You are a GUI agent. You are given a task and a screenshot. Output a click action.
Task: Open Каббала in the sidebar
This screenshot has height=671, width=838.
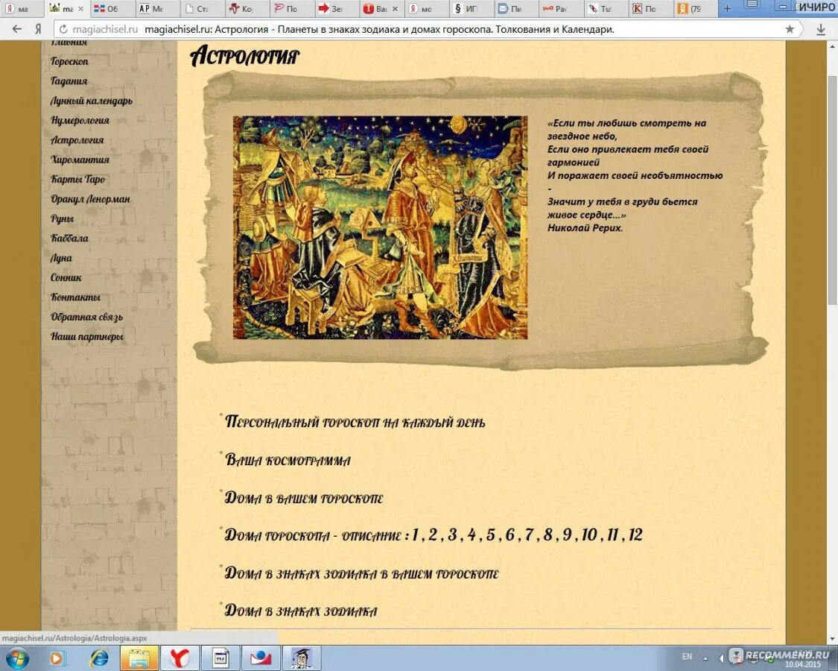[69, 238]
